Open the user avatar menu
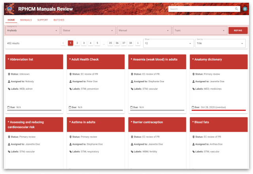This screenshot has height=174, width=253. pyautogui.click(x=245, y=9)
